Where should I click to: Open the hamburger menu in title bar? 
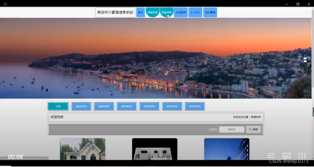point(5,4)
